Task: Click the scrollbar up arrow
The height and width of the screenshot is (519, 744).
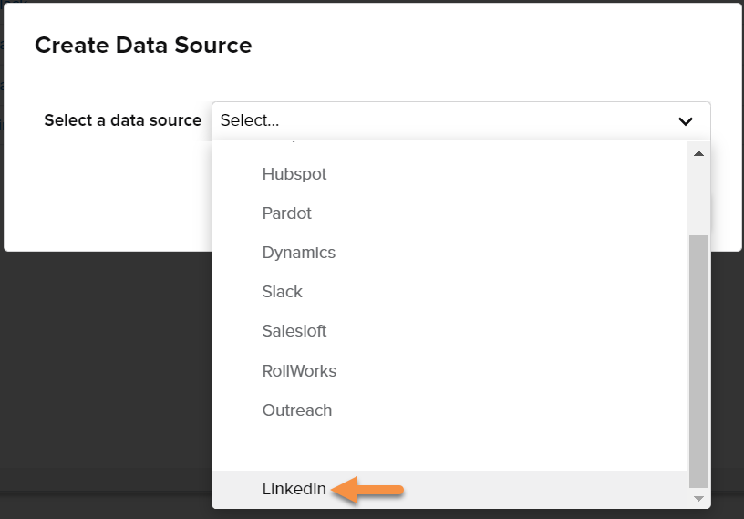Action: pyautogui.click(x=698, y=153)
